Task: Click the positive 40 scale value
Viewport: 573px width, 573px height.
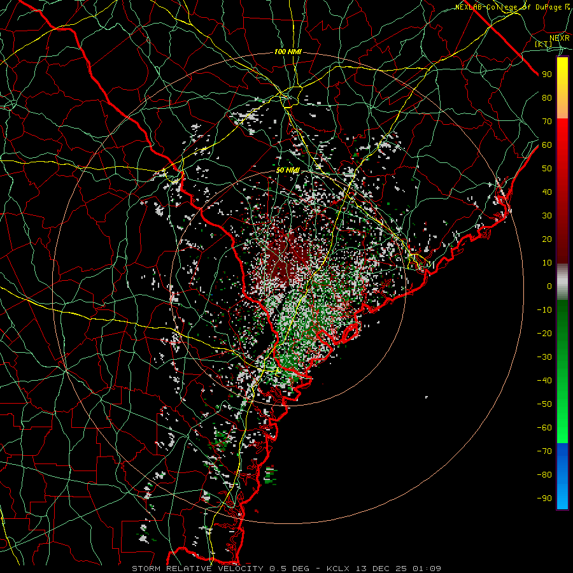Action: click(547, 192)
